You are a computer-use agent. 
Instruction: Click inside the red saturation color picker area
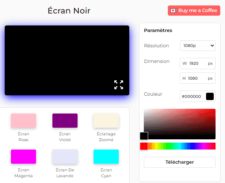coord(179,124)
